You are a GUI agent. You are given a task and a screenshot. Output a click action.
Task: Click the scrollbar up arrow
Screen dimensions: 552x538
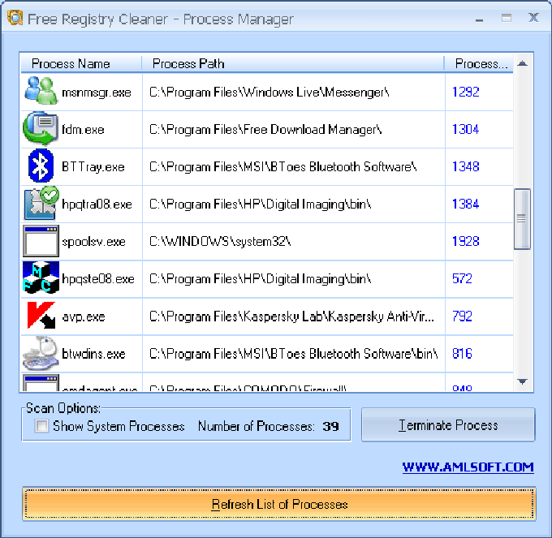pos(523,63)
